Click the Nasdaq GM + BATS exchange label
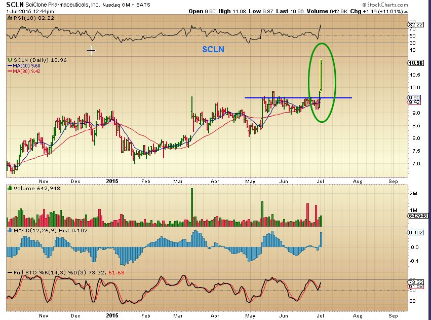Viewport: 431px width, 320px height. (127, 5)
